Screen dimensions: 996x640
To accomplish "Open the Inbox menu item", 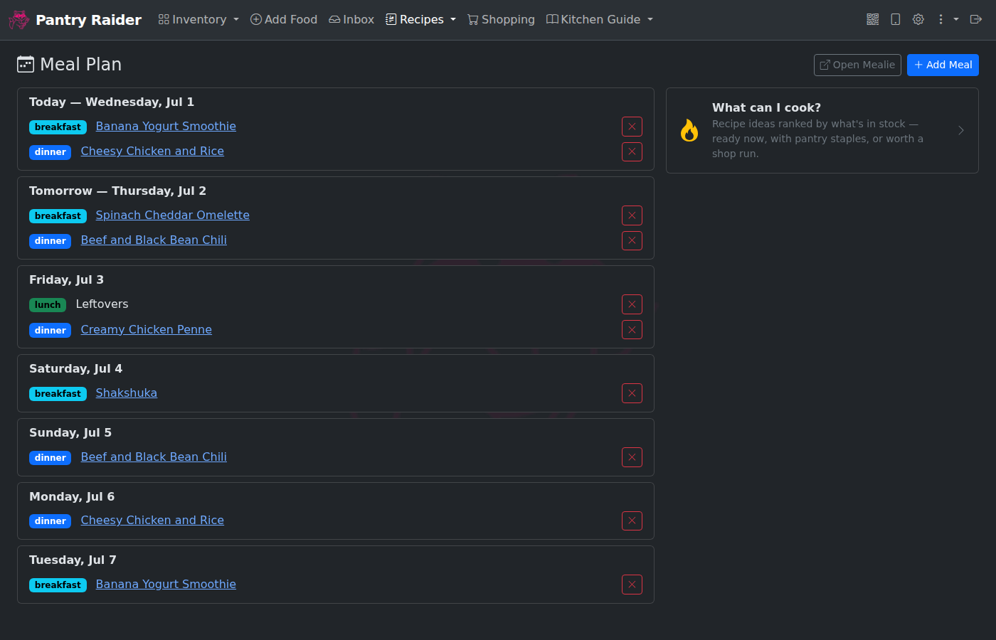I will click(351, 19).
